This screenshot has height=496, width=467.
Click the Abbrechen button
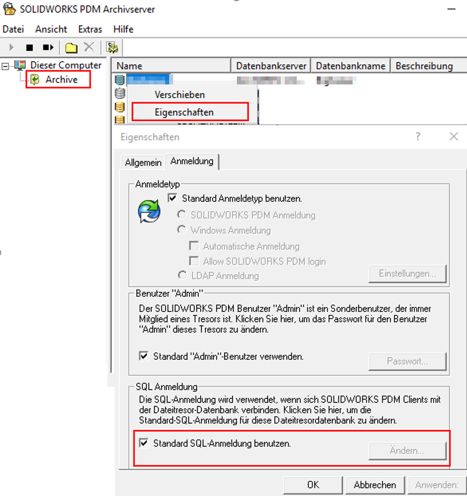coord(375,484)
